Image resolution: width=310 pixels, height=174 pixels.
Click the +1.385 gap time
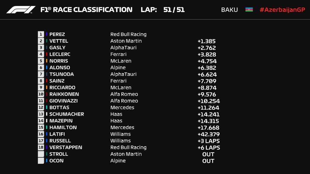coord(206,41)
